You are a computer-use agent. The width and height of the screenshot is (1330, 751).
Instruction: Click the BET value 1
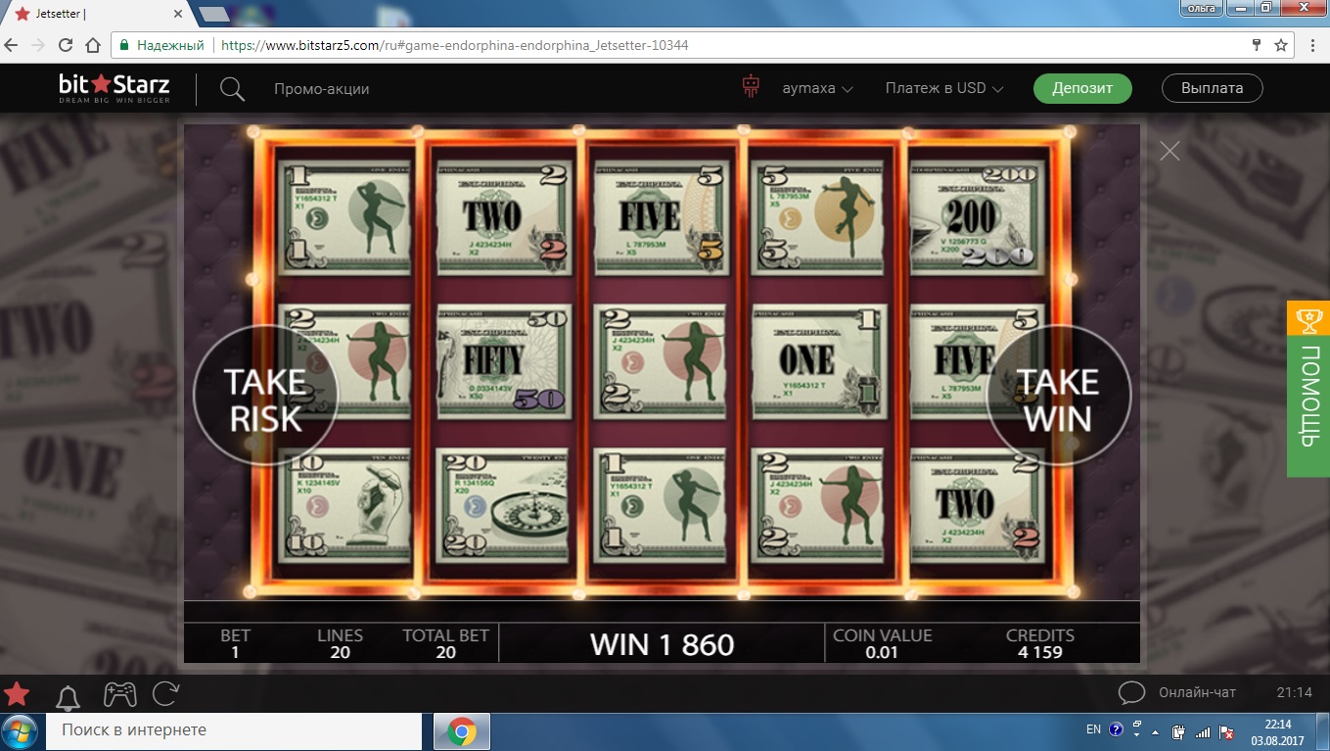(x=235, y=653)
